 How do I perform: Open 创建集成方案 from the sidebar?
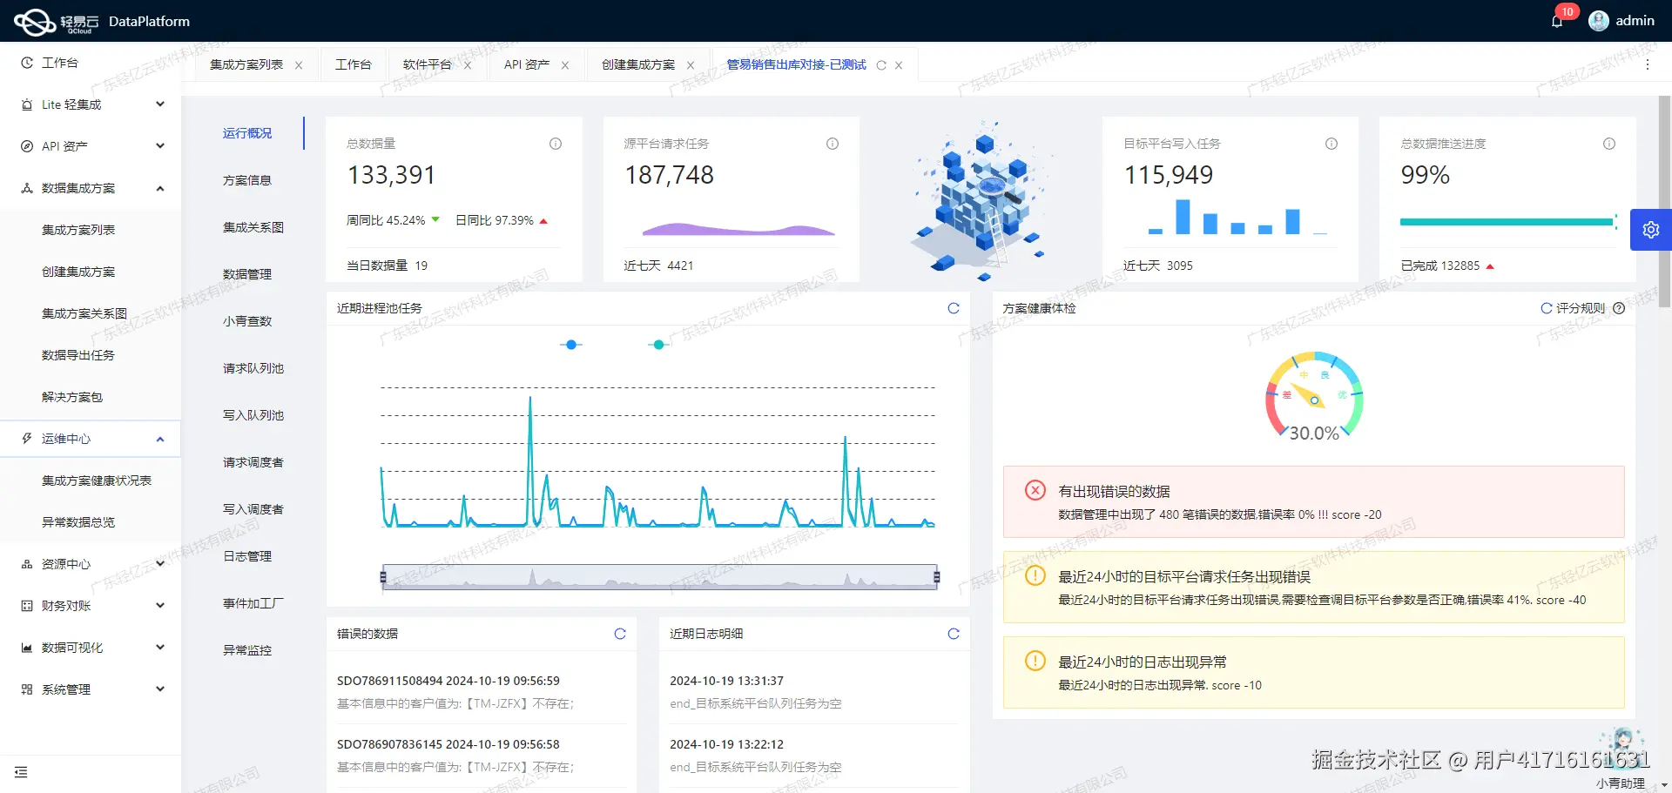click(x=78, y=271)
